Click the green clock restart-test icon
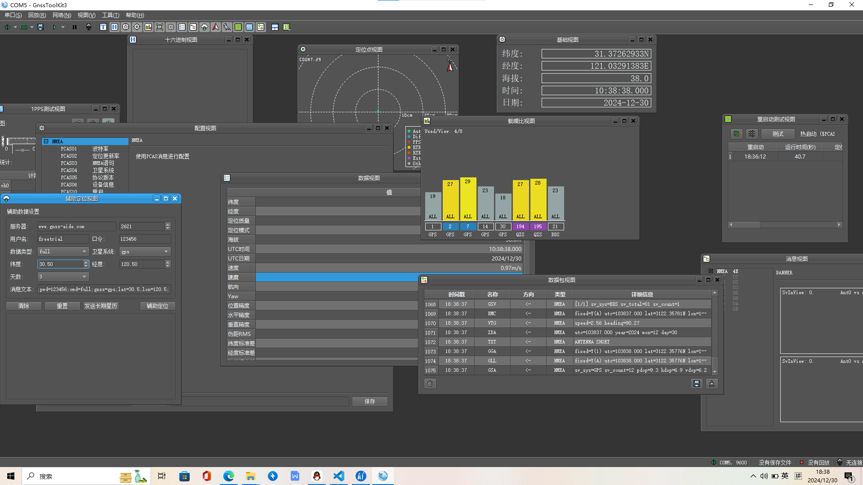Viewport: 863px width, 485px height. pos(238,27)
